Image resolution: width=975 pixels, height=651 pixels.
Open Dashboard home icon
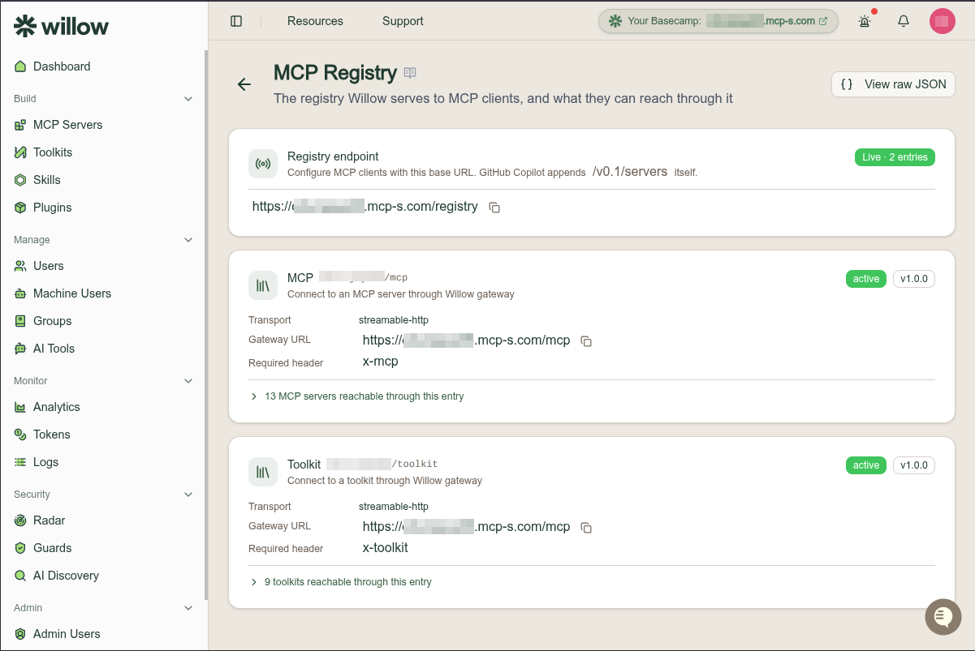pos(20,66)
